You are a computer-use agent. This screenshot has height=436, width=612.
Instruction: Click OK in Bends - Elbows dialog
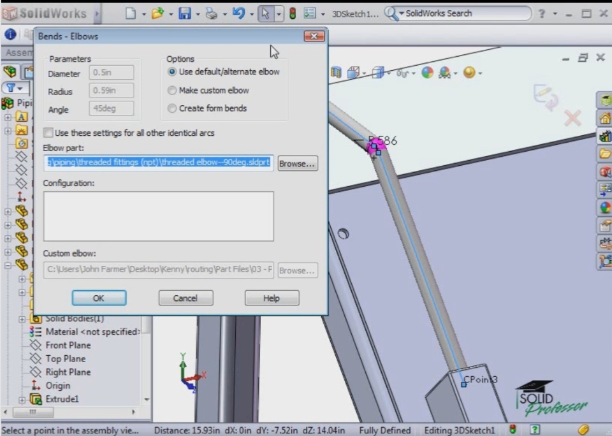pyautogui.click(x=99, y=298)
